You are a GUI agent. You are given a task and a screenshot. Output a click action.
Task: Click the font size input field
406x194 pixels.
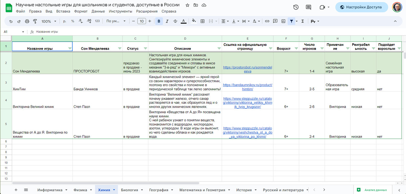click(x=142, y=21)
